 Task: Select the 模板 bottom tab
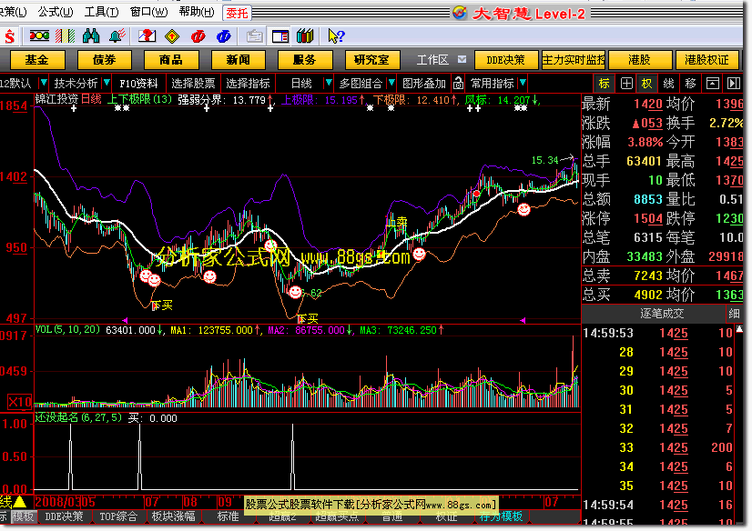[x=23, y=516]
